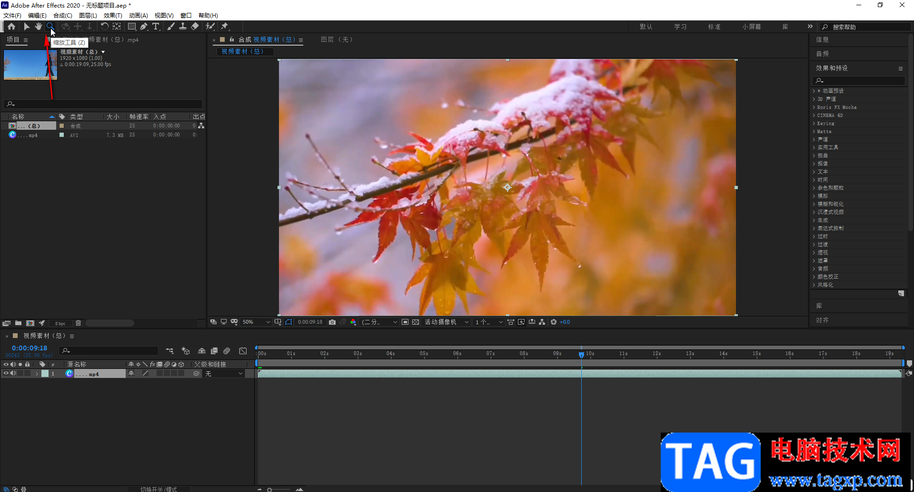Click the Home icon in toolbar
This screenshot has height=492, width=914.
point(11,27)
